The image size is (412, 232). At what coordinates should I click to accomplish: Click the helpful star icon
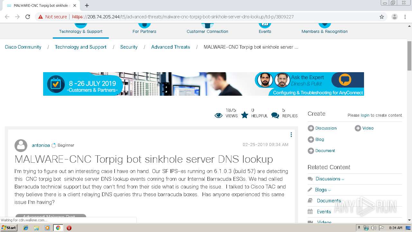(x=245, y=115)
